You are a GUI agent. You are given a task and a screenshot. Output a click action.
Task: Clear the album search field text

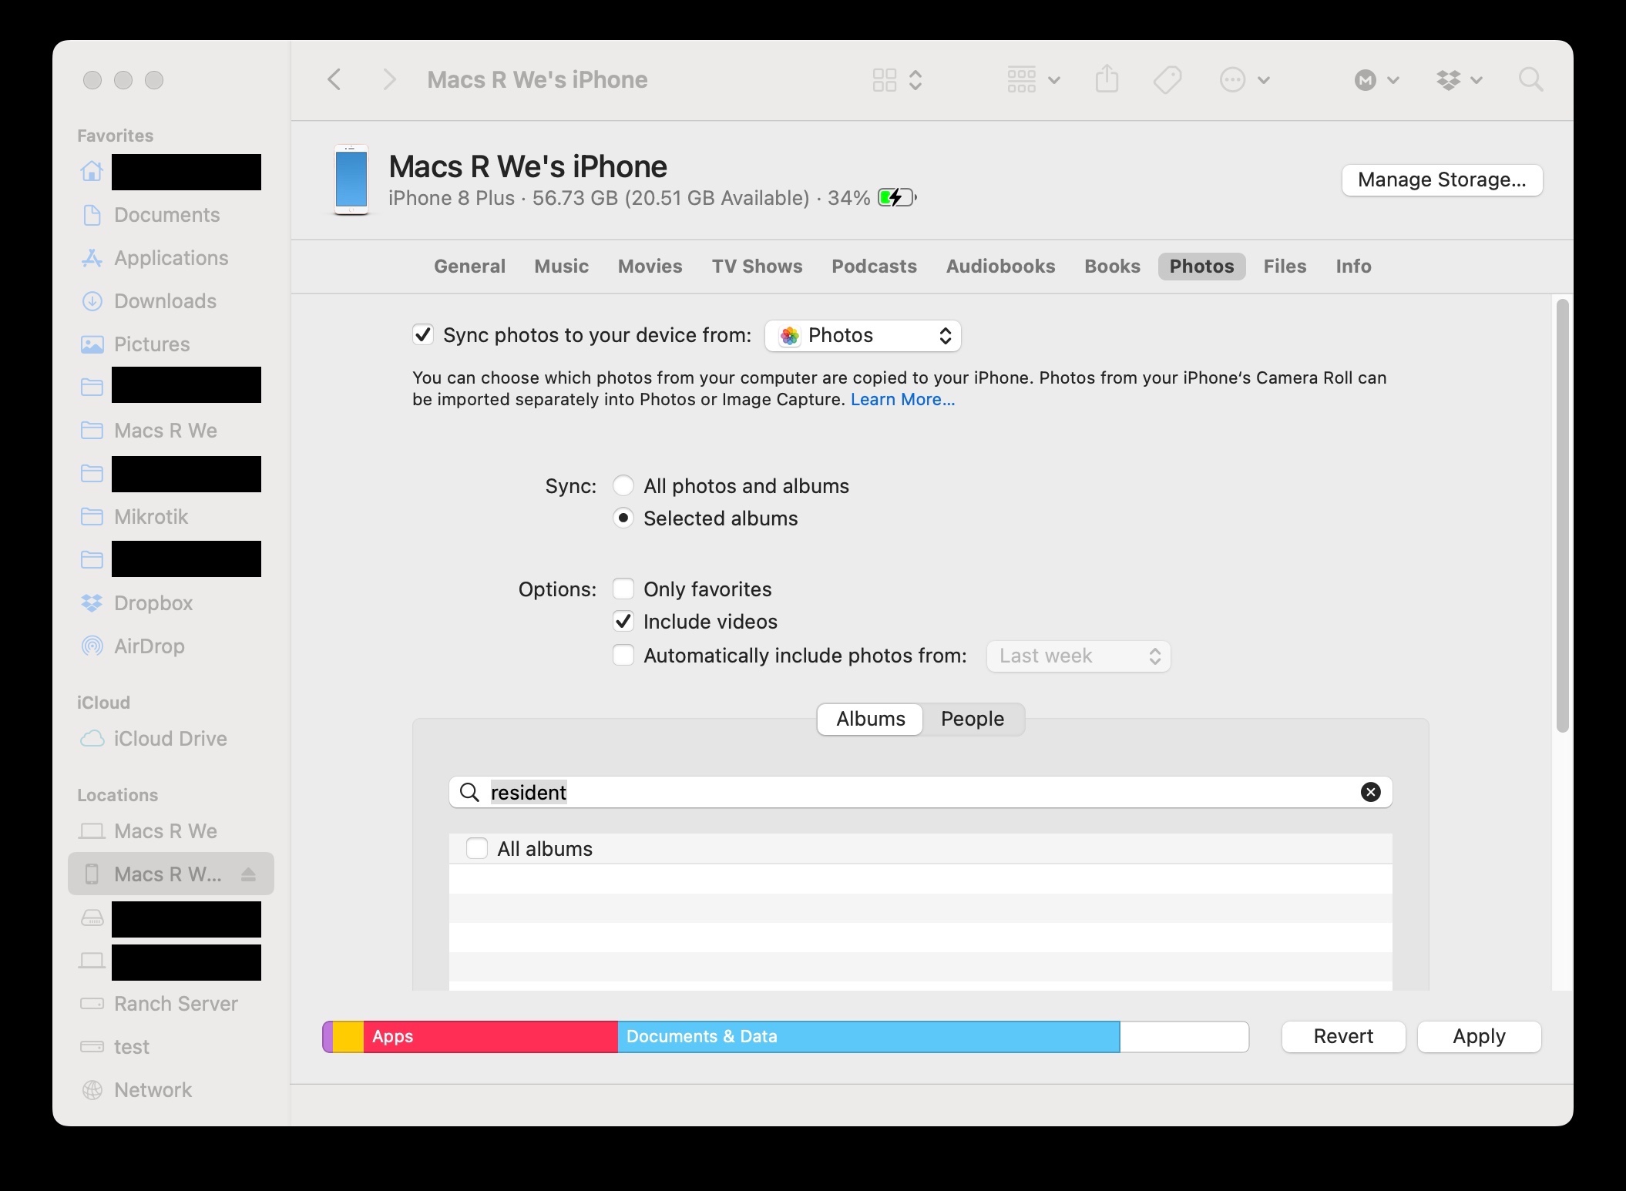pos(1370,792)
